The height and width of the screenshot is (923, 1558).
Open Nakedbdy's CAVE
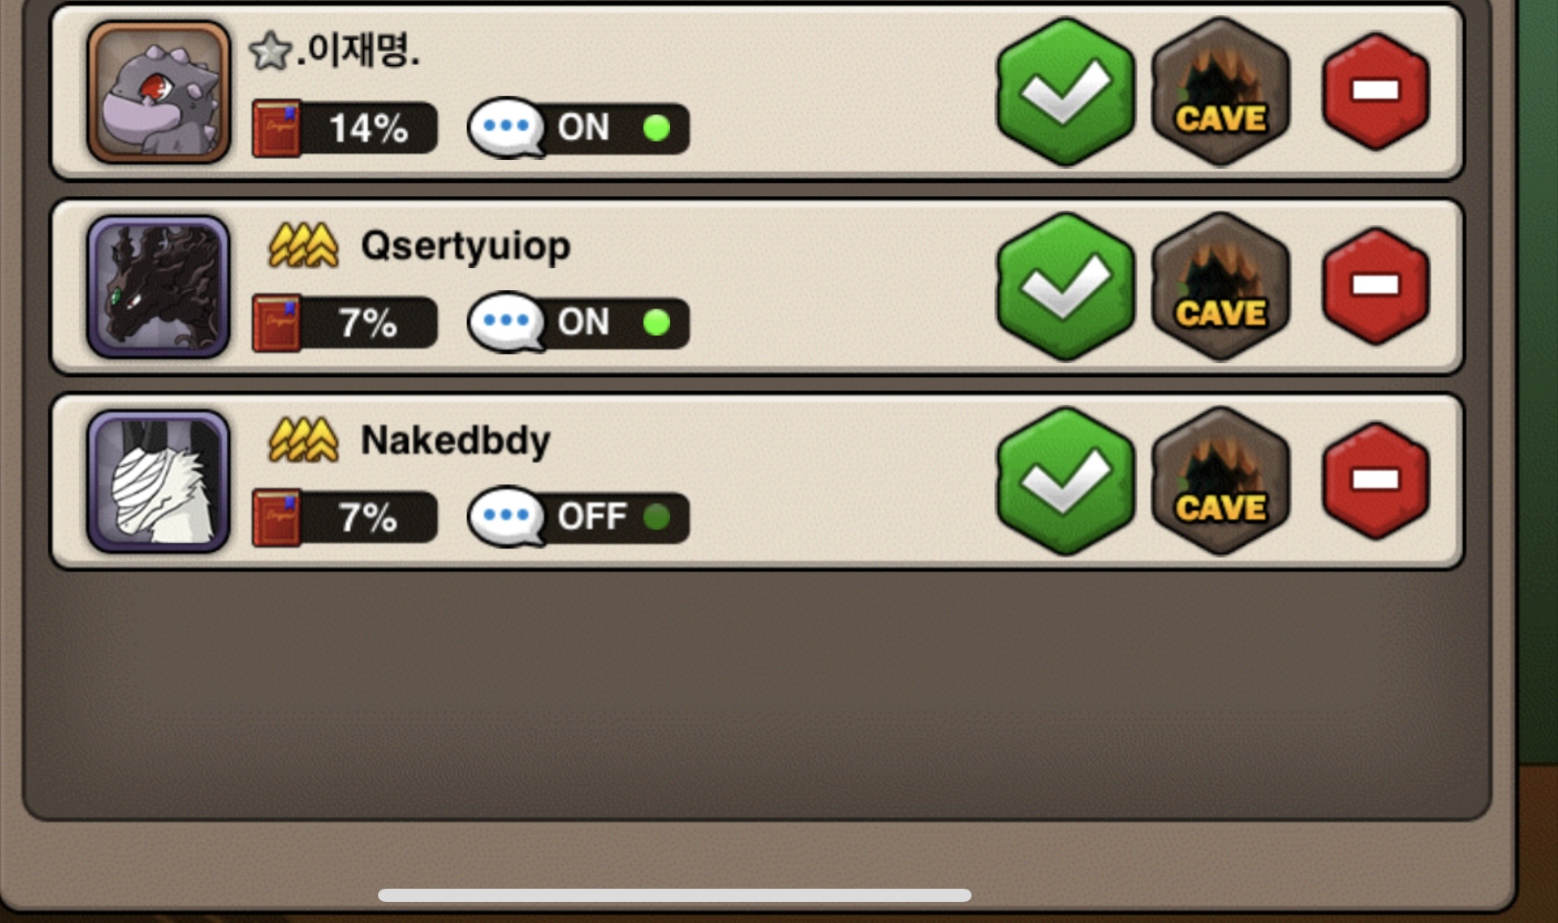tap(1221, 481)
